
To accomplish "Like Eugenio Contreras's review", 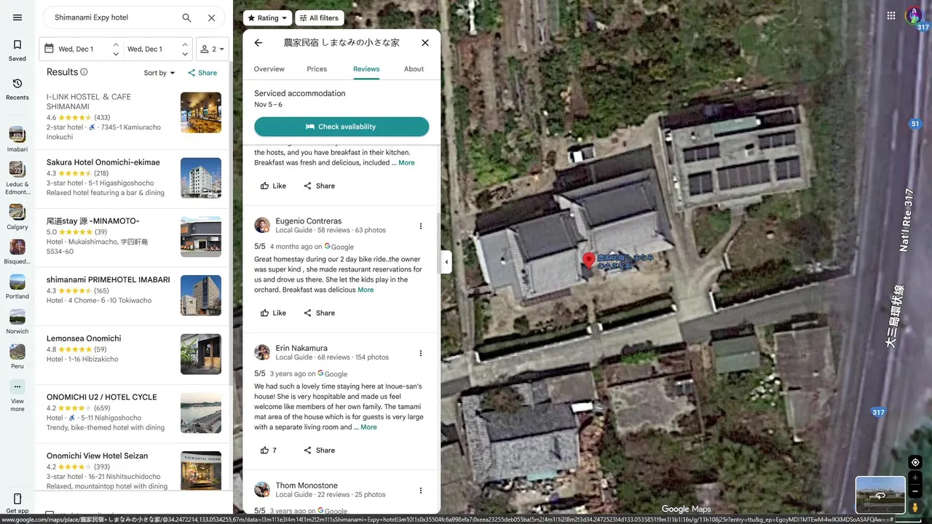I will click(x=273, y=313).
